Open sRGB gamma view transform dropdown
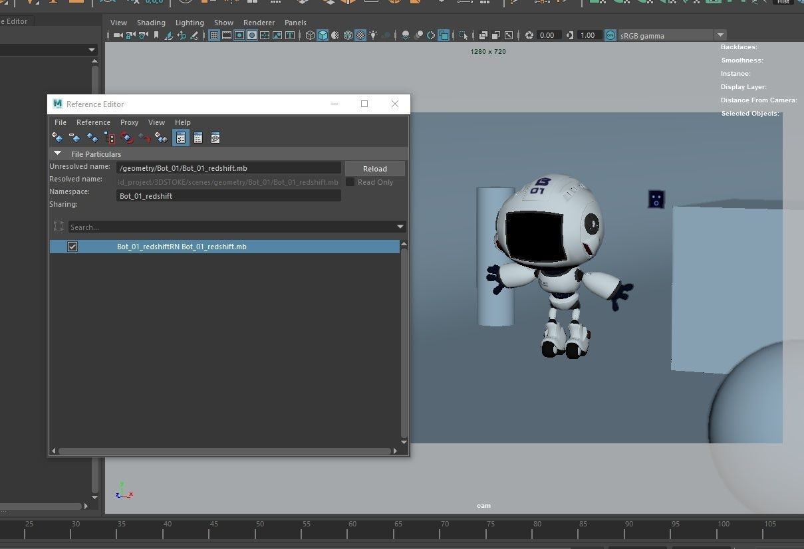Image resolution: width=804 pixels, height=549 pixels. 720,35
